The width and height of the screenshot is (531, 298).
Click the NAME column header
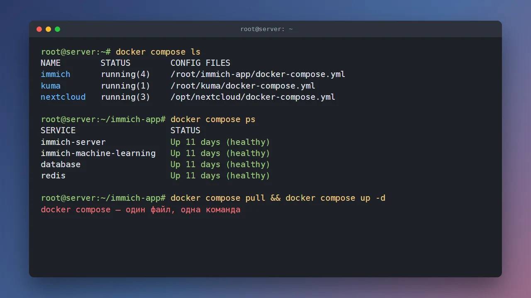pyautogui.click(x=51, y=63)
